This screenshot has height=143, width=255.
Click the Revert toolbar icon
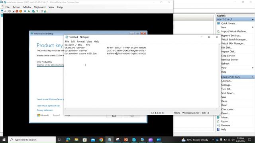pyautogui.click(x=37, y=11)
